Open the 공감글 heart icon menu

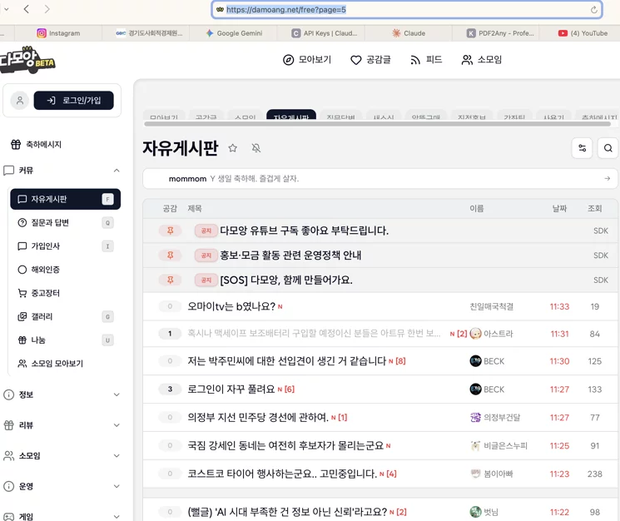(370, 60)
